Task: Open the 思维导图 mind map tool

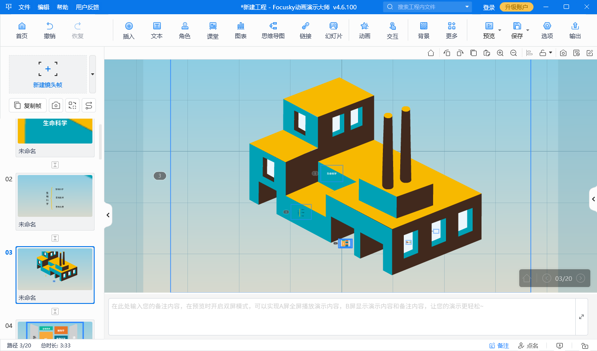Action: [x=273, y=30]
